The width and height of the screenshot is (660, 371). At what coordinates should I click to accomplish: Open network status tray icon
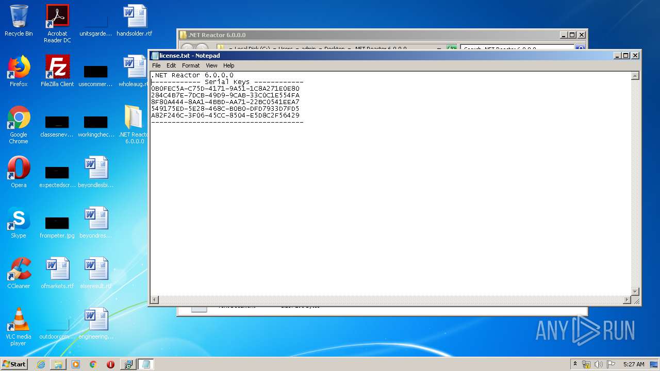click(586, 364)
